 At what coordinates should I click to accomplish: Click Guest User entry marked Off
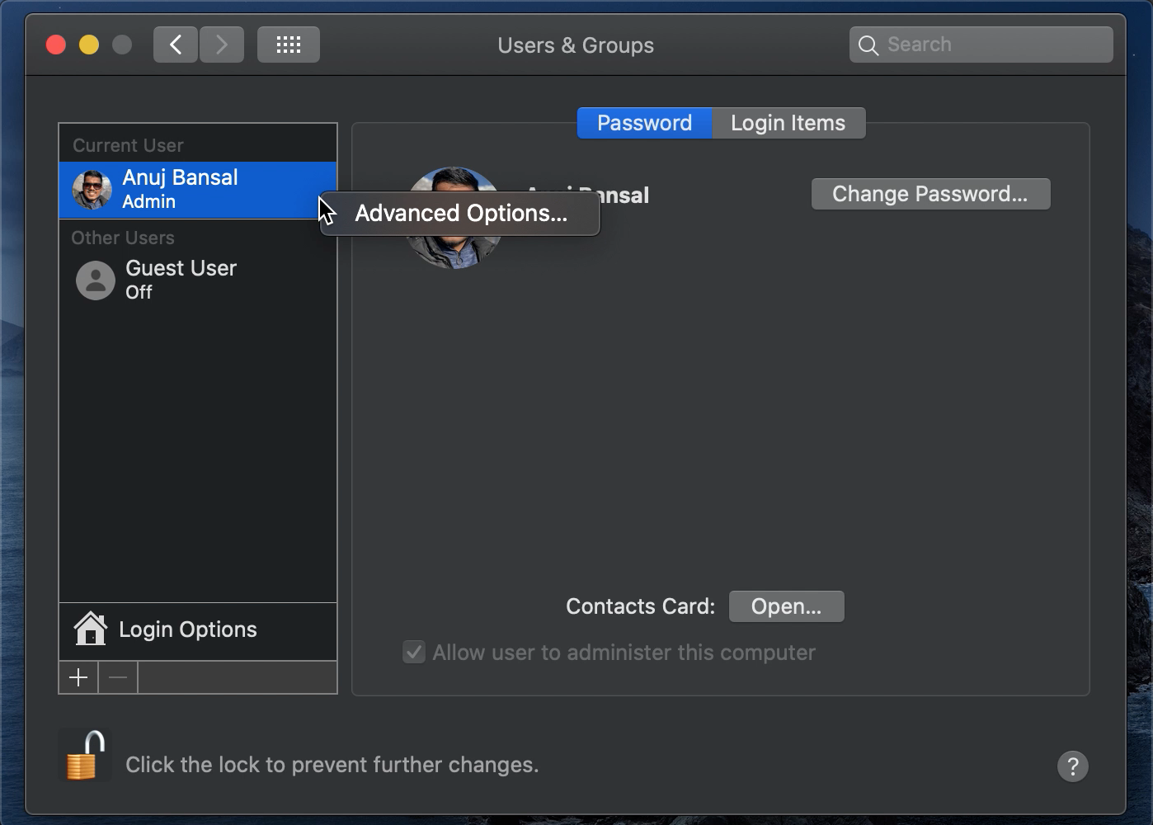pos(181,279)
